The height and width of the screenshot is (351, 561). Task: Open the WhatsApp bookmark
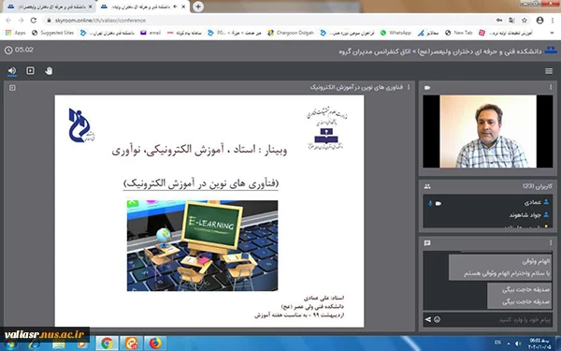pos(396,33)
